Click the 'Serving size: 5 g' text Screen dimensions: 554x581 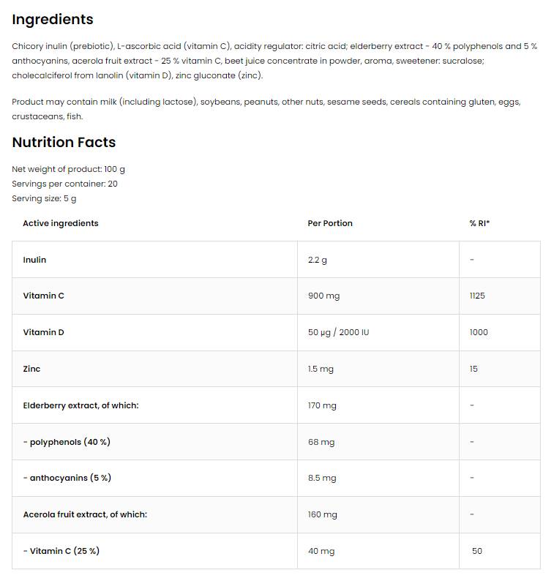(x=44, y=198)
